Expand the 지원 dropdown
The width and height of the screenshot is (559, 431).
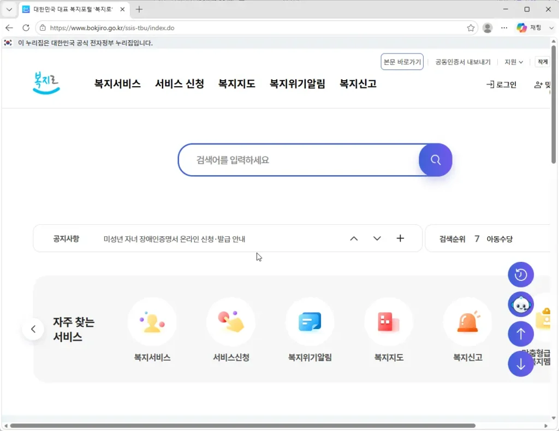[514, 62]
